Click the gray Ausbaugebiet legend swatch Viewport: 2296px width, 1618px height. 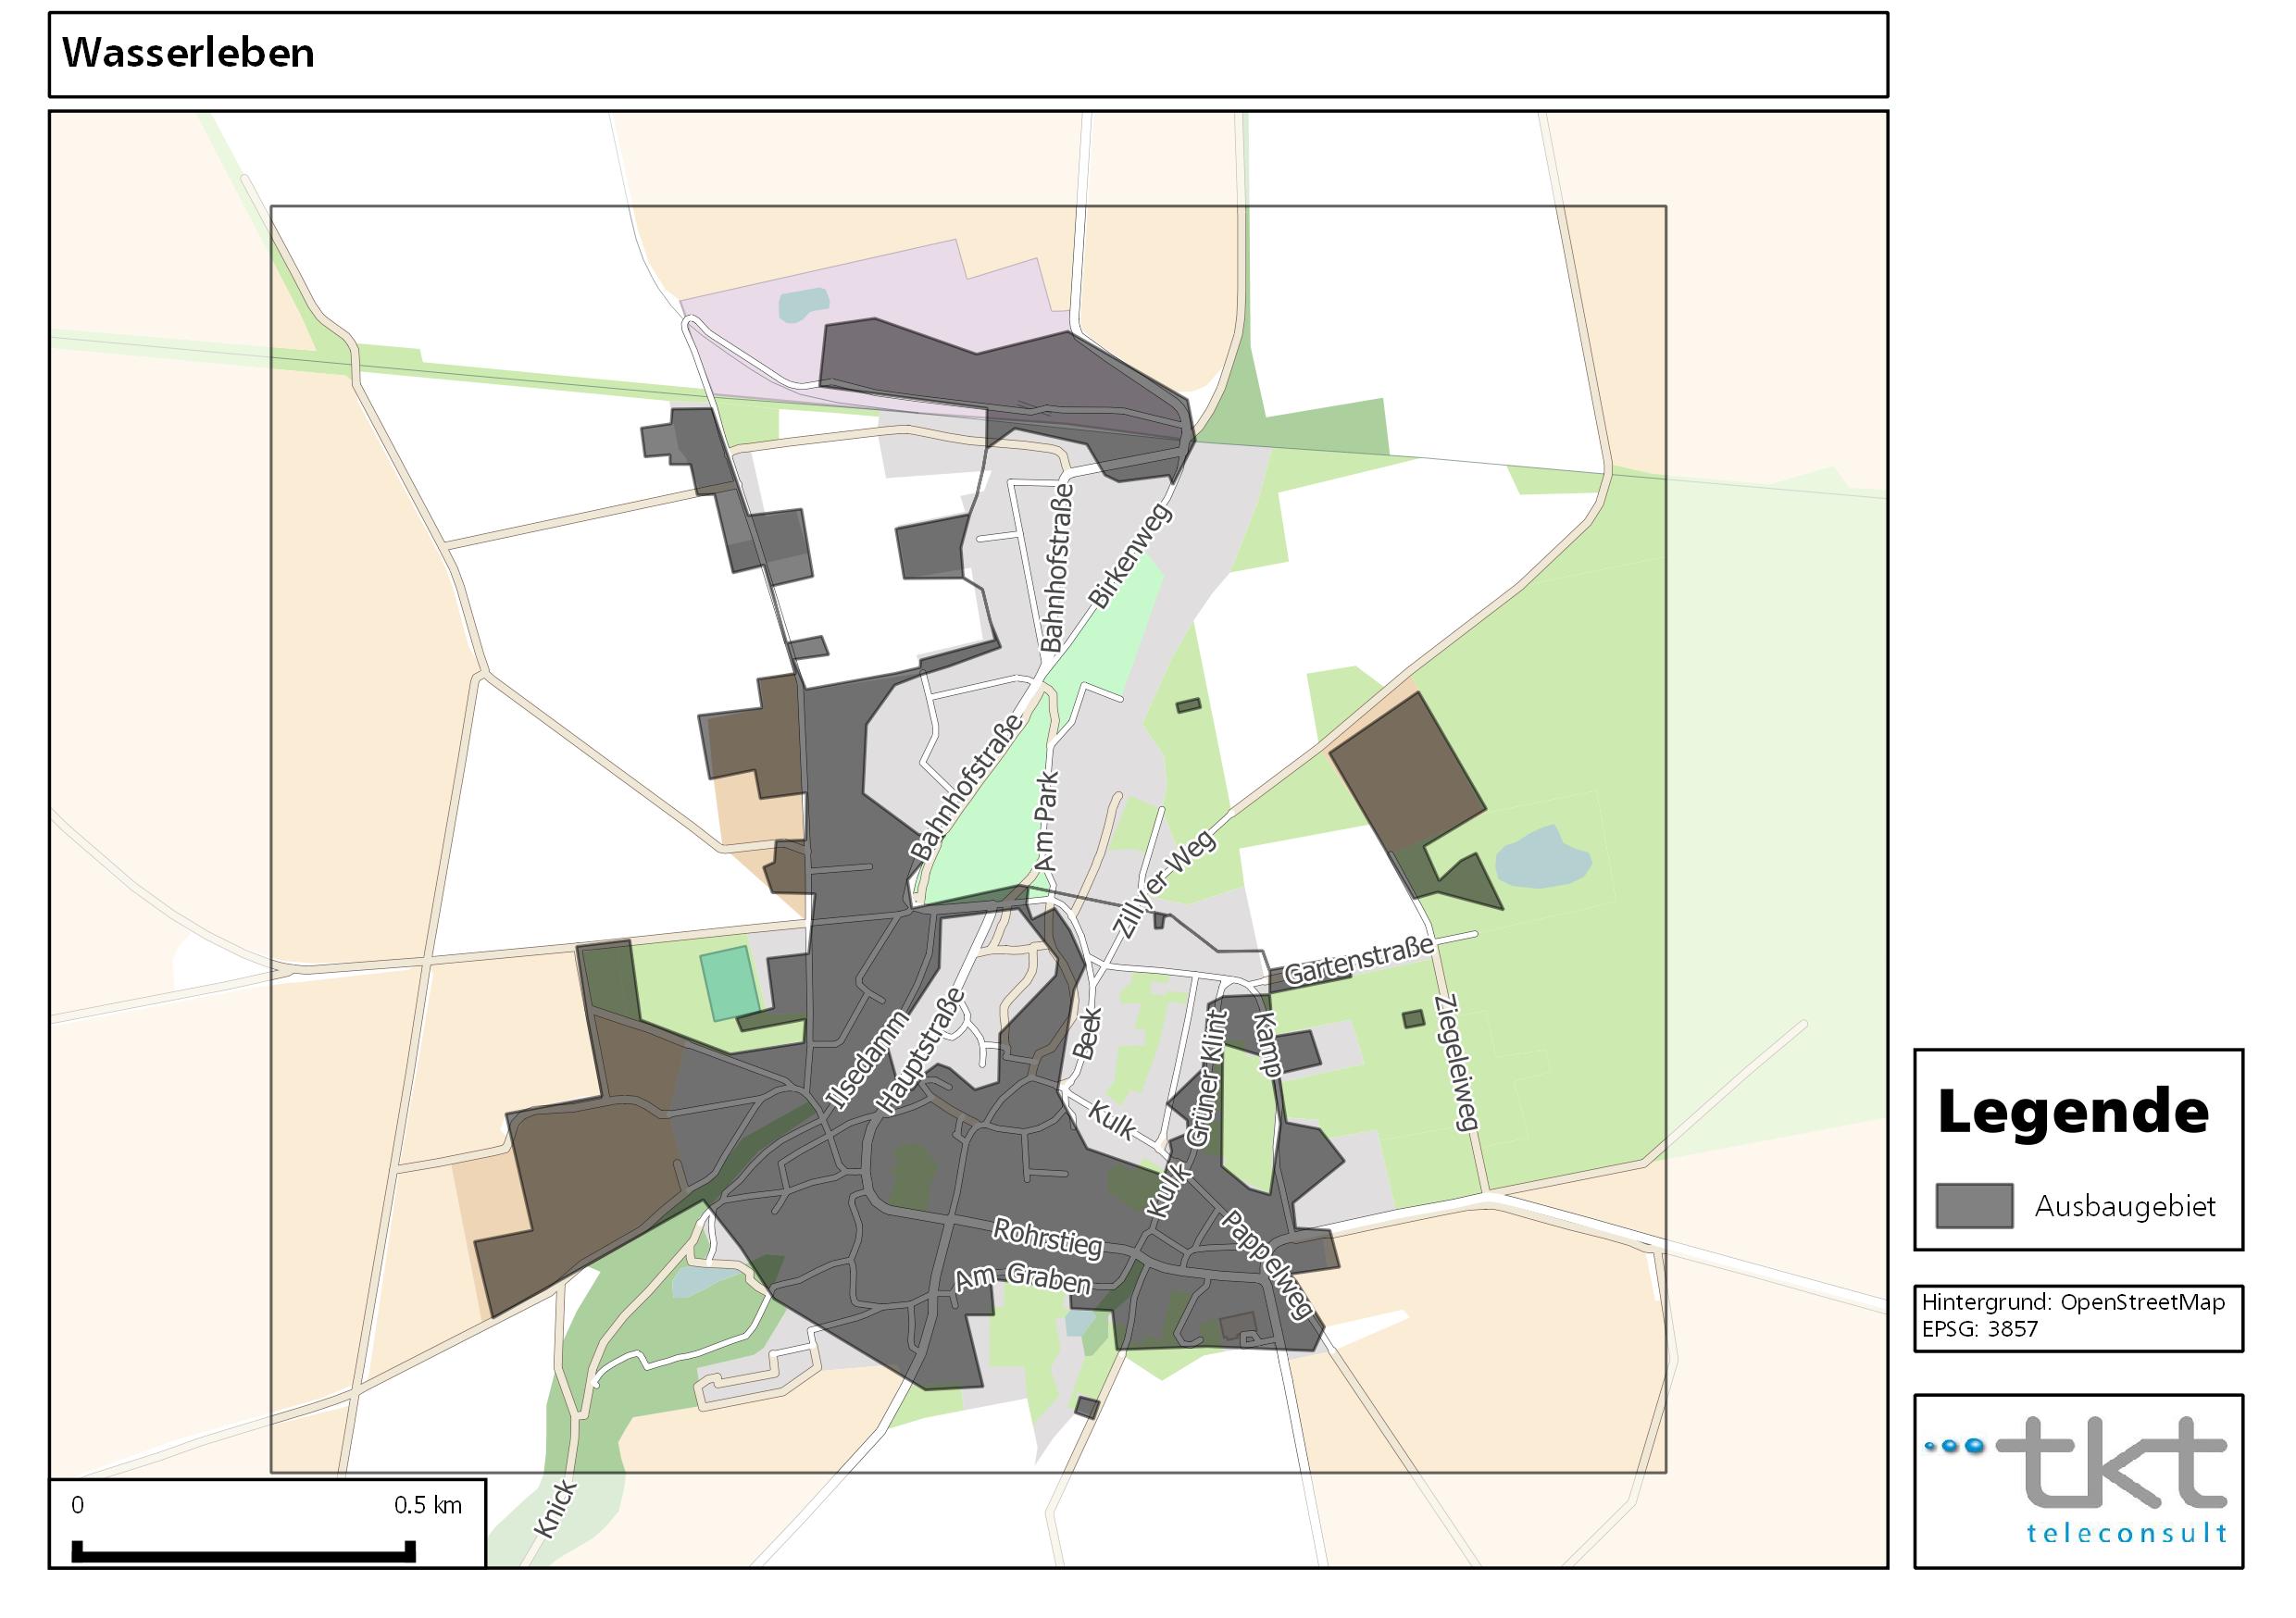click(x=1973, y=1205)
